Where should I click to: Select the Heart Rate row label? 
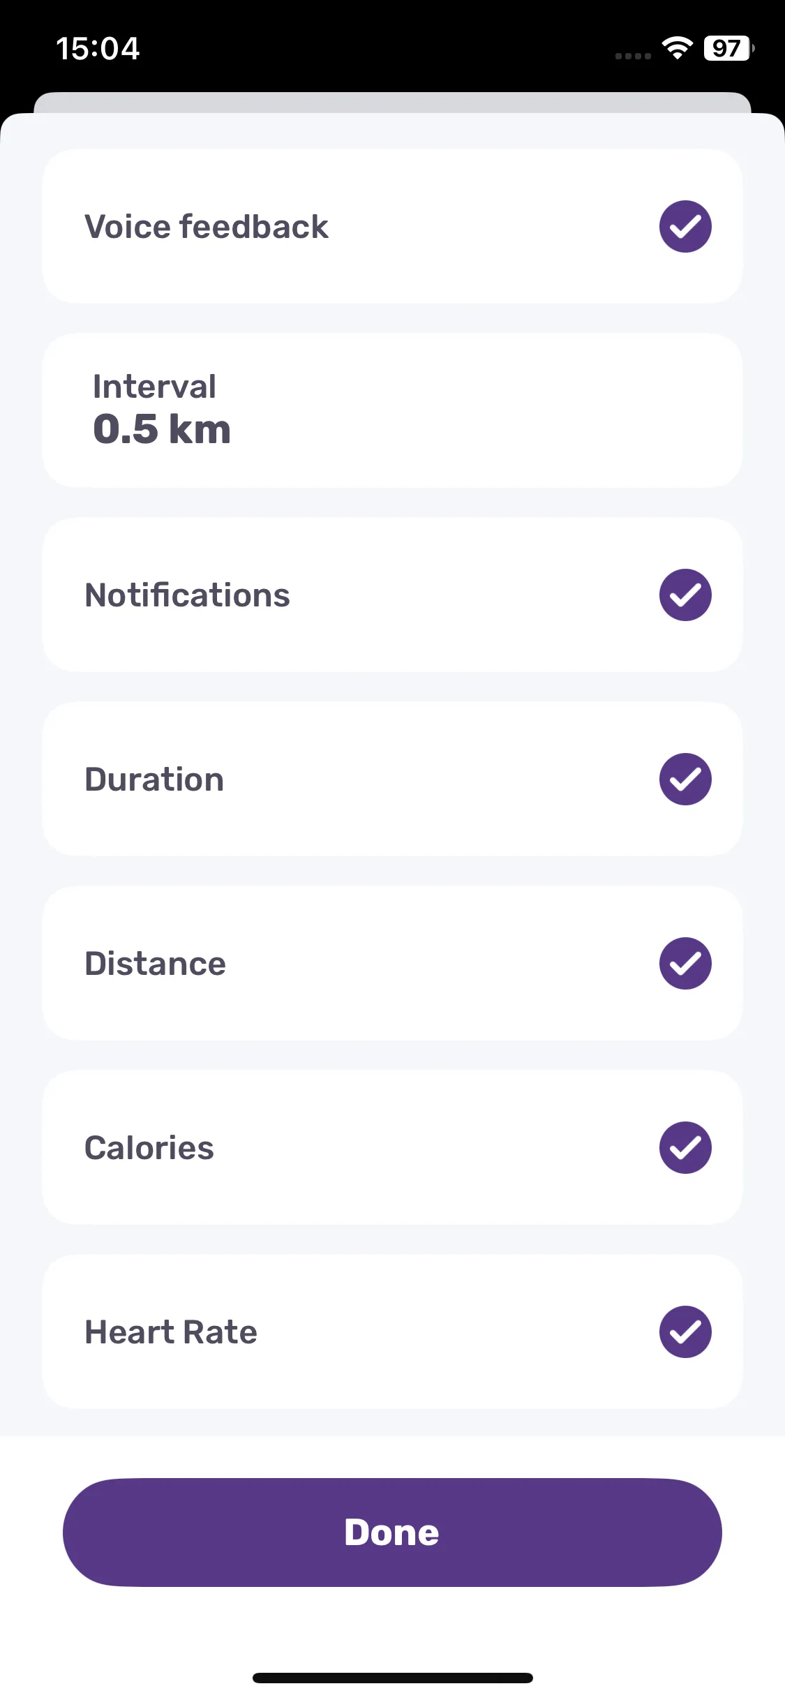tap(171, 1332)
